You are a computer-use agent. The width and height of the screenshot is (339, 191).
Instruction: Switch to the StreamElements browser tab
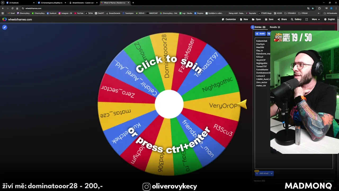pos(83,3)
